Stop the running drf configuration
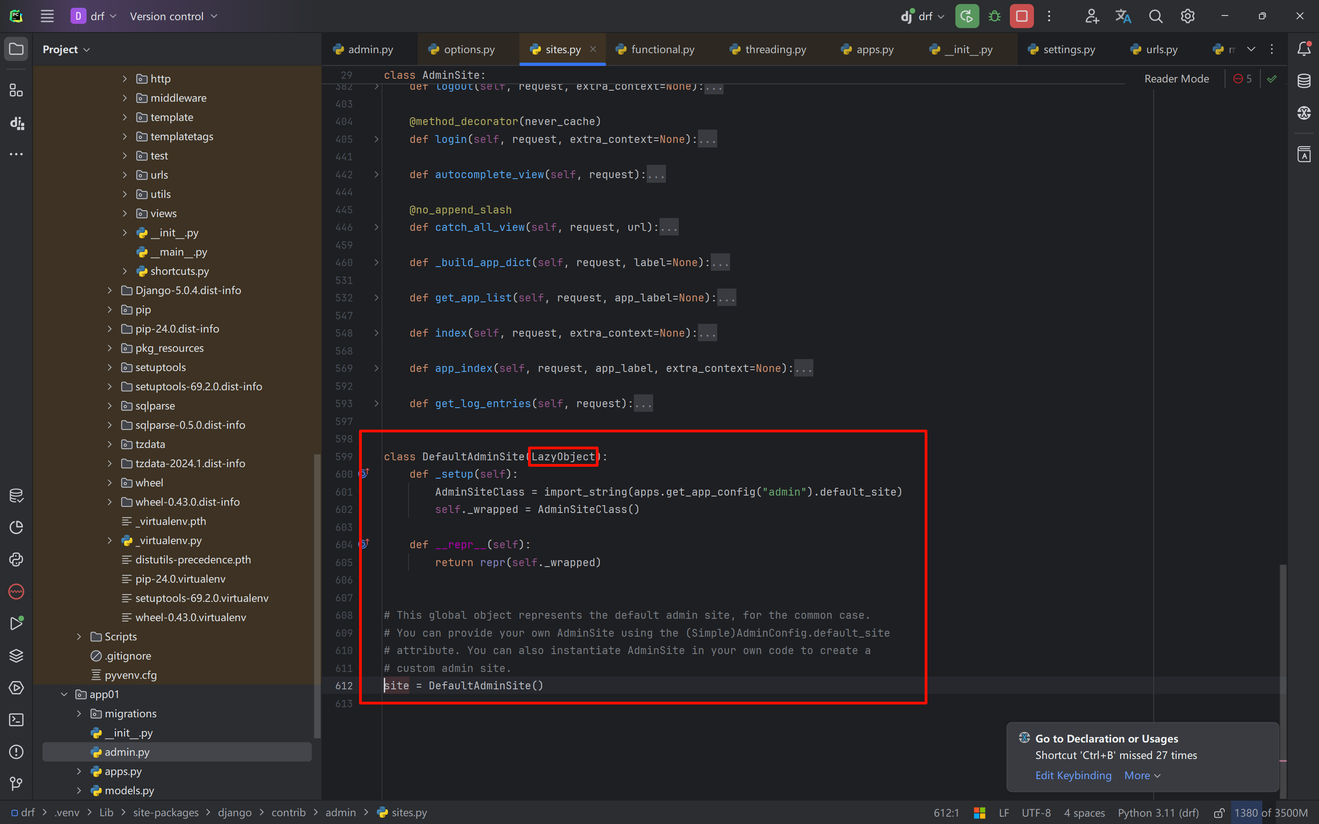 1021,16
